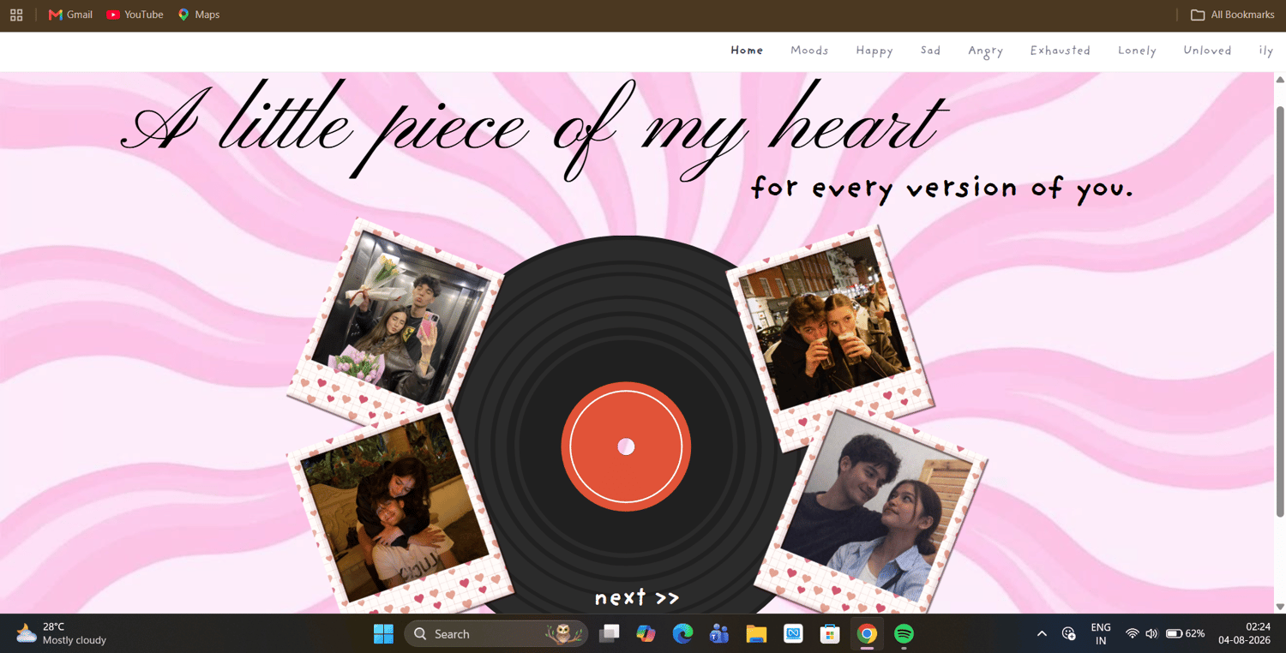The width and height of the screenshot is (1286, 653).
Task: Open the Happy nav item
Action: [x=874, y=51]
